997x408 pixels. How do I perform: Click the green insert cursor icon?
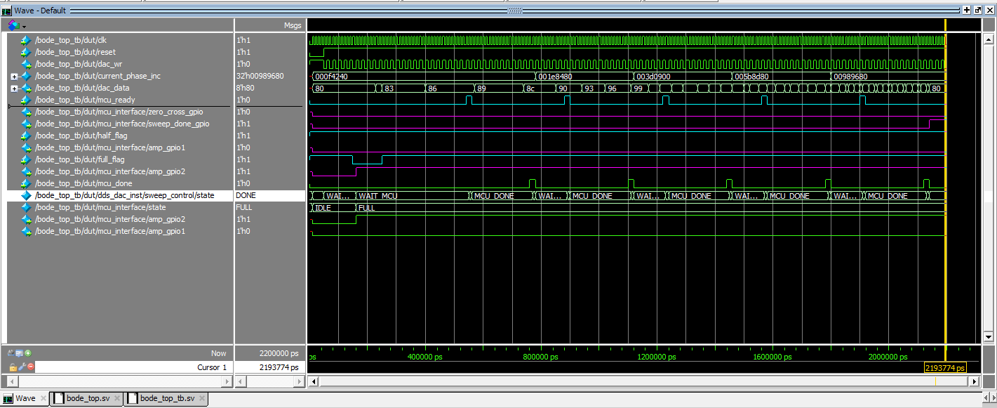[x=28, y=353]
